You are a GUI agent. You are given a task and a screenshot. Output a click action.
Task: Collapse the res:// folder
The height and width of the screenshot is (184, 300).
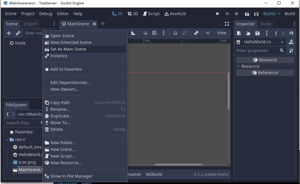pos(8,140)
